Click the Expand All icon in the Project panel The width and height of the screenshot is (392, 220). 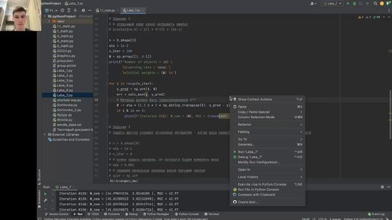[x=69, y=10]
